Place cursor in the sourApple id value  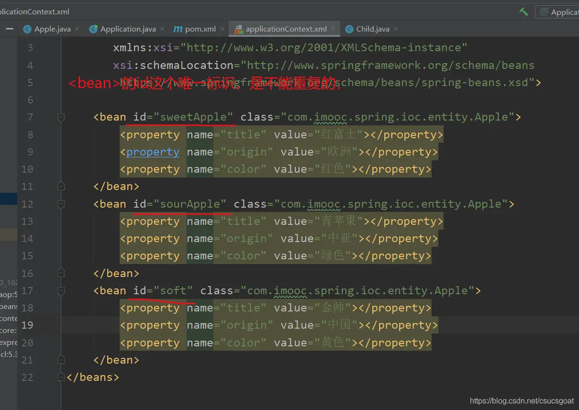tap(189, 204)
